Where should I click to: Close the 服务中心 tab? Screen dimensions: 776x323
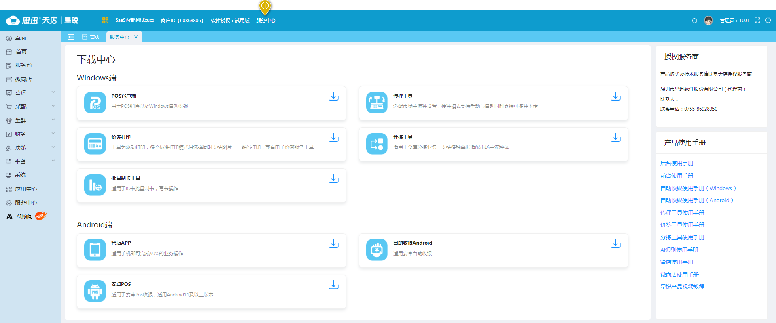tap(136, 37)
